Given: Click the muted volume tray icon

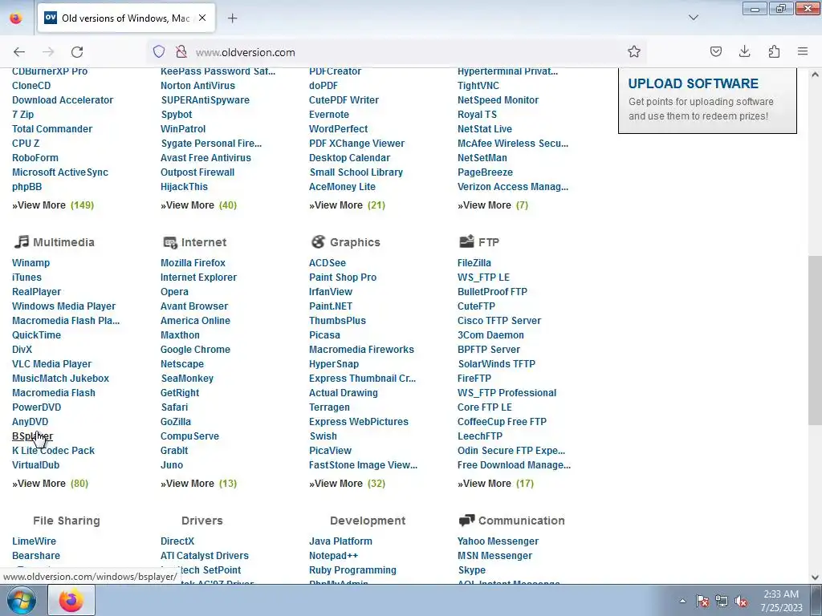Looking at the screenshot, I should pyautogui.click(x=741, y=601).
